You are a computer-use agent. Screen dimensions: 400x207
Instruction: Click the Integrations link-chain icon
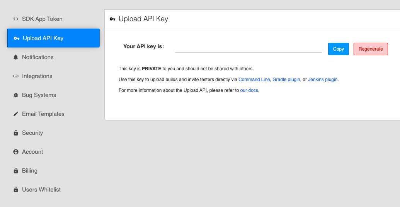[16, 76]
